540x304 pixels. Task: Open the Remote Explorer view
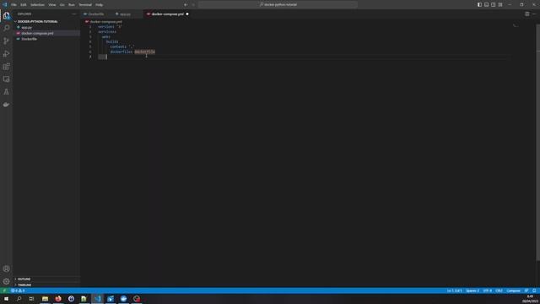[6, 79]
